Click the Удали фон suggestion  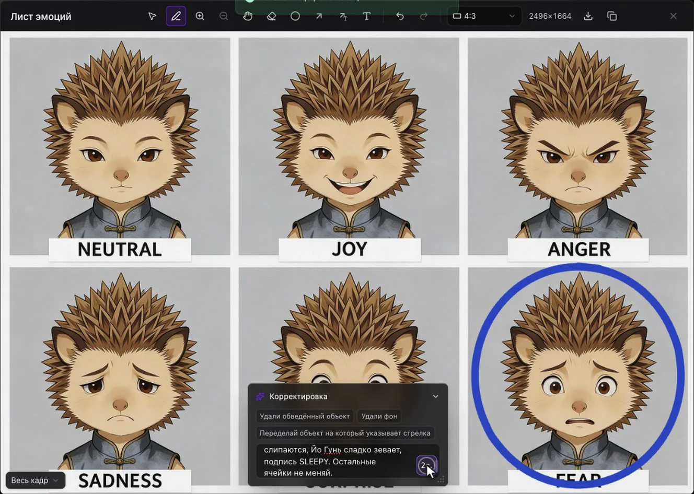point(379,416)
